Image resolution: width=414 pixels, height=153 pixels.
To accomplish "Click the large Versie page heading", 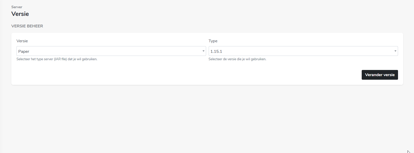I will (20, 14).
